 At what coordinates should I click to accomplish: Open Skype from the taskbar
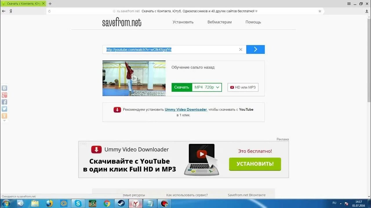click(x=78, y=203)
